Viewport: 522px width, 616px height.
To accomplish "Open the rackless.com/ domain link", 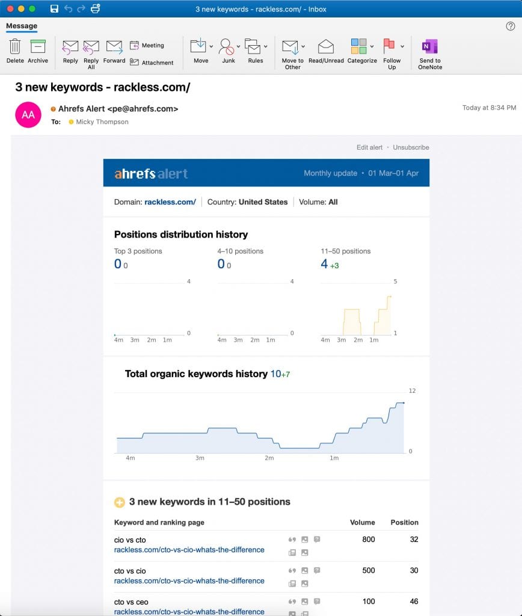I will coord(170,202).
